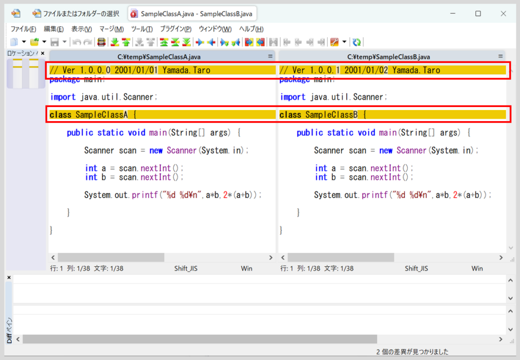Copy all differences to left icon
Screen dimensions: 520x360
click(261, 42)
